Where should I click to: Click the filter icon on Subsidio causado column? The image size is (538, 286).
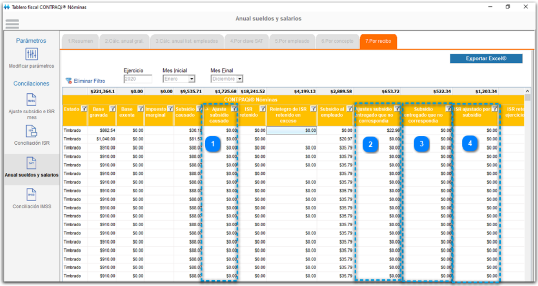(x=199, y=109)
